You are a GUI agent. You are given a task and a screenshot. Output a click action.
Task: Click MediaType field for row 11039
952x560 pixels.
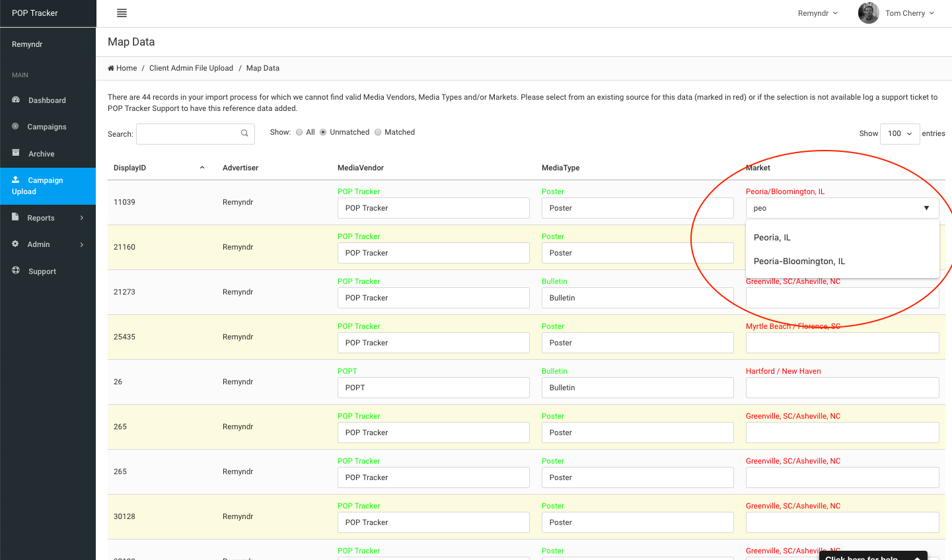[x=638, y=208]
